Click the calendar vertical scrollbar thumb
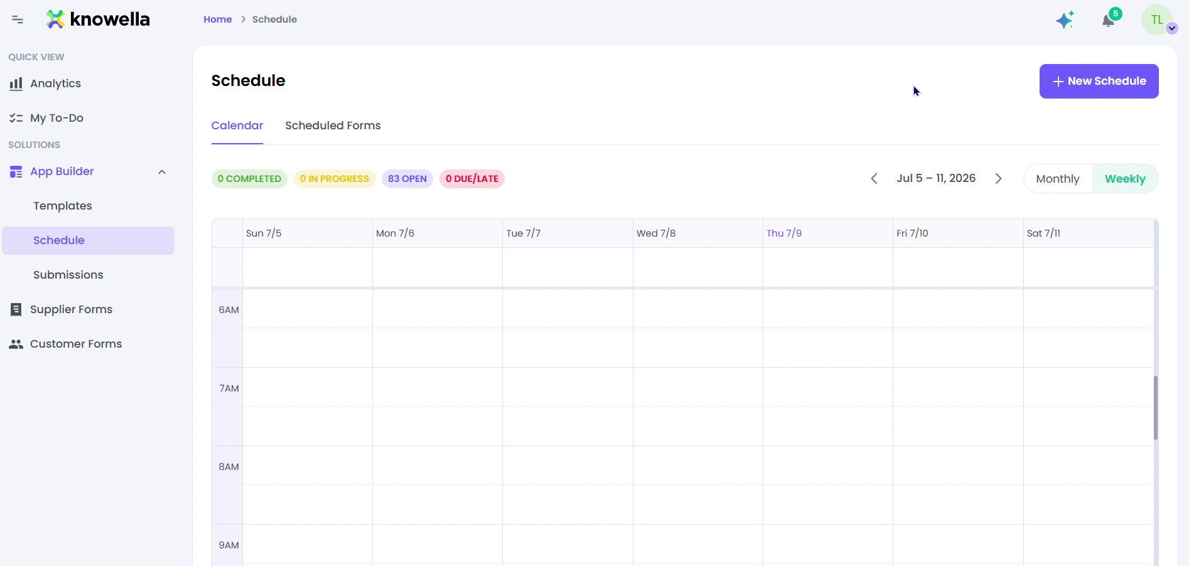The image size is (1189, 566). point(1156,408)
